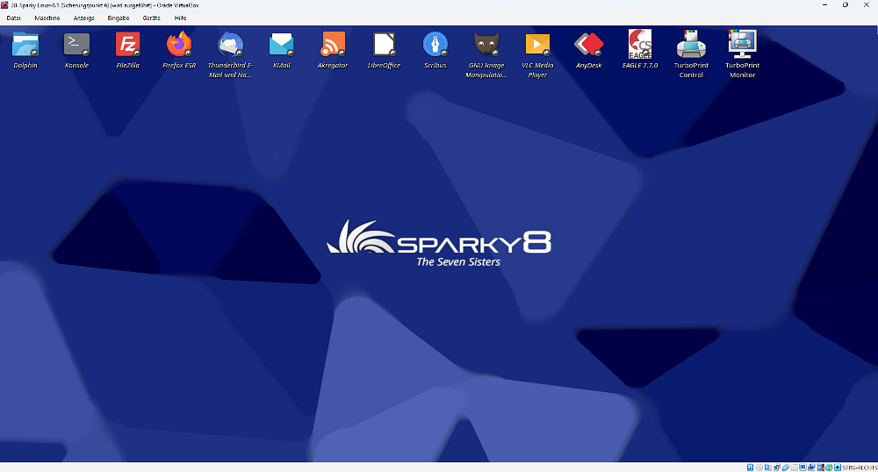Open Thunderbird E-Mail desktop icon
Image resolution: width=878 pixels, height=472 pixels.
coord(230,44)
